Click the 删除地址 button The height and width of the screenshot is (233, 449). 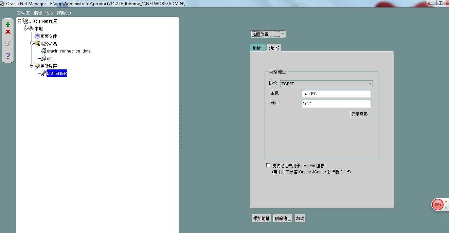pos(283,218)
